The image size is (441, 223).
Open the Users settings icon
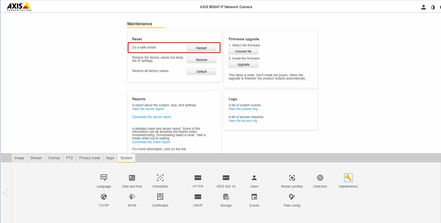click(254, 178)
